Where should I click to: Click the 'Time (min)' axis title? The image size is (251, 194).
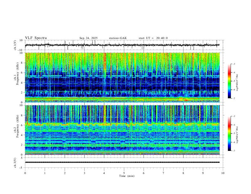click(x=127, y=176)
